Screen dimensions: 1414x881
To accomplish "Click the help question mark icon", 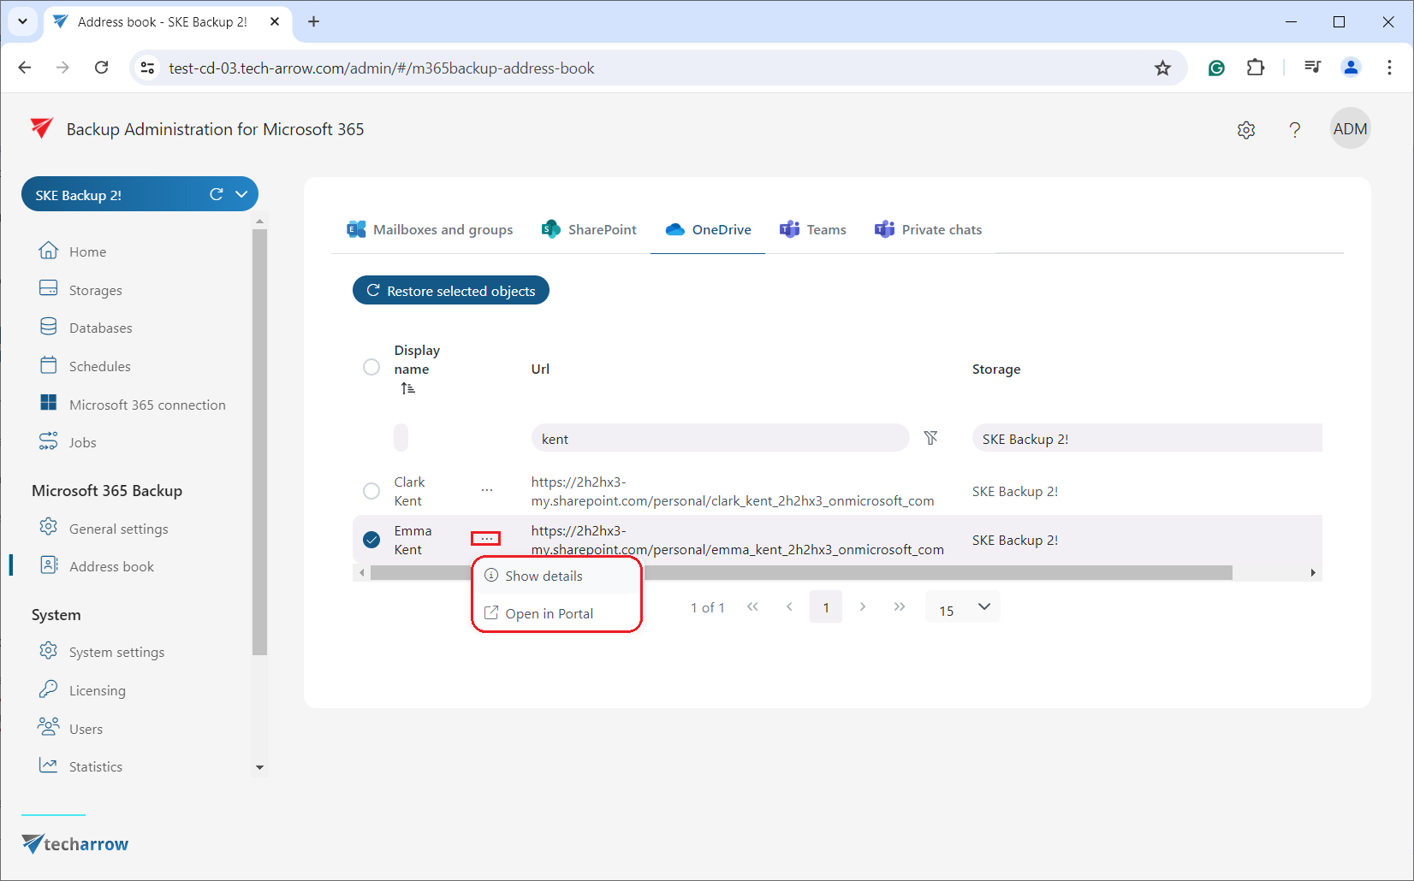I will (1294, 130).
